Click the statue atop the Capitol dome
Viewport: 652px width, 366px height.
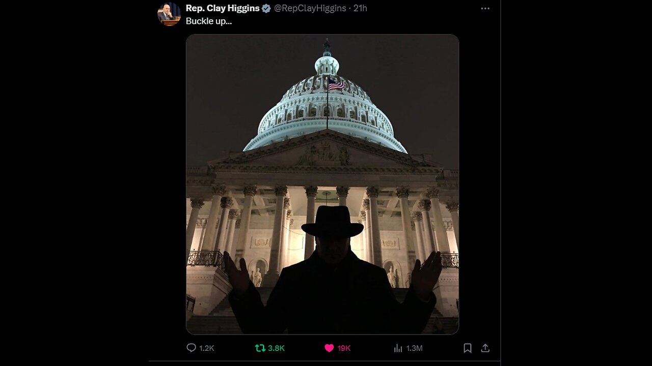coord(327,47)
